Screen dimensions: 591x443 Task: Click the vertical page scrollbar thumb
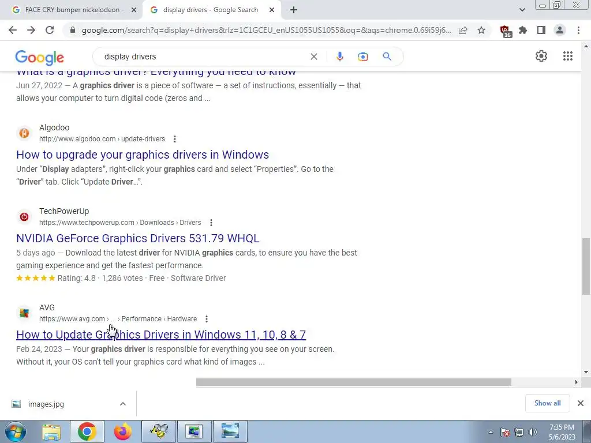click(586, 266)
